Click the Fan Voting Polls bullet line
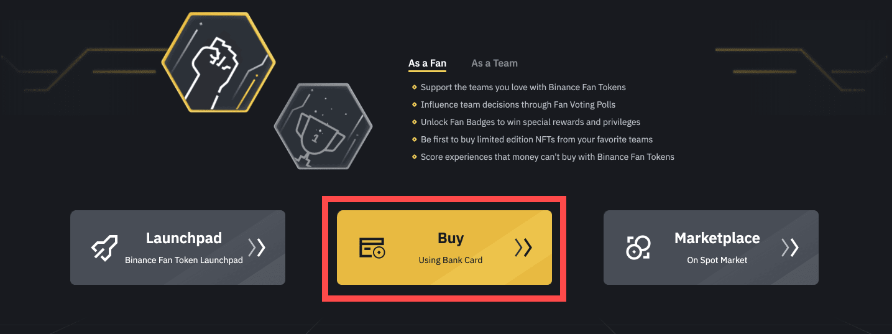 pyautogui.click(x=518, y=104)
